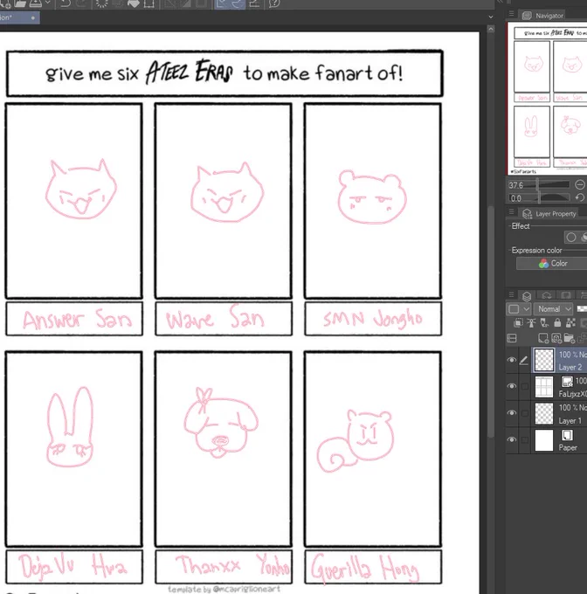Screen dimensions: 587x594
Task: Click the Scale/Rotate transform icon
Action: [148, 3]
